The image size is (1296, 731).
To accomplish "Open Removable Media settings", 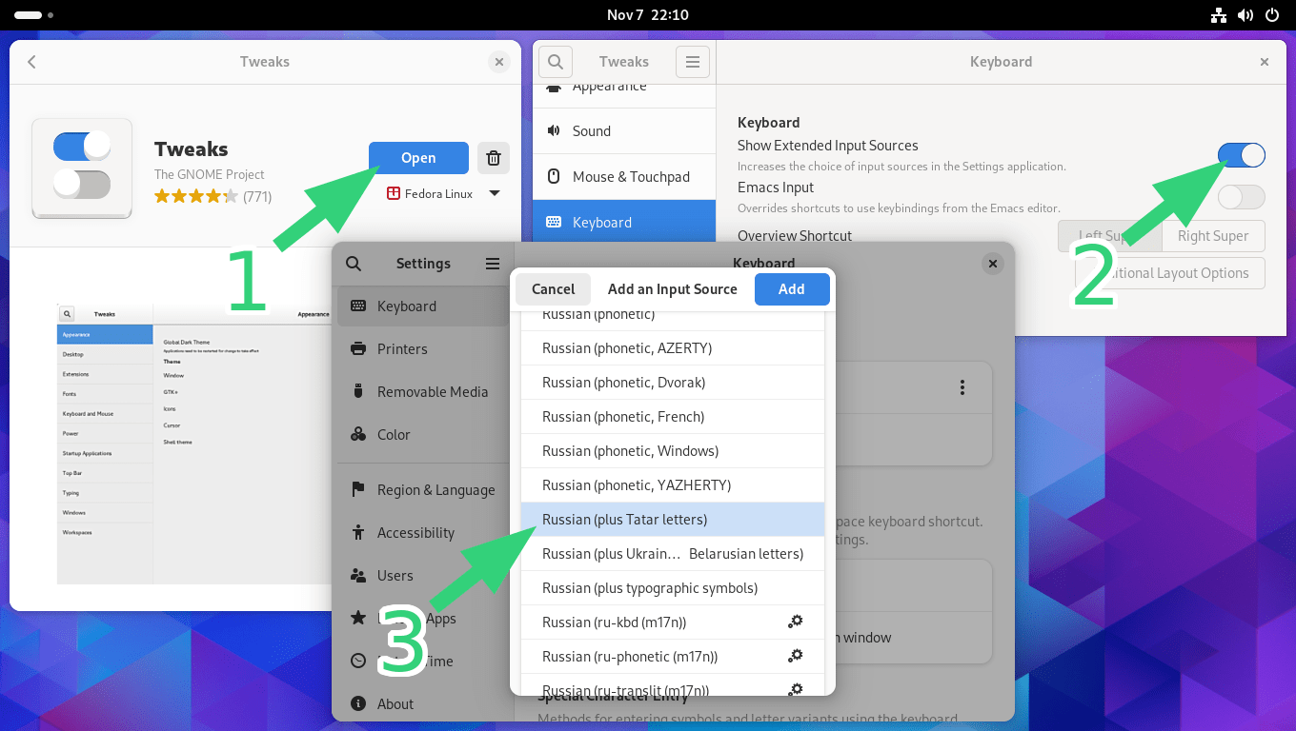I will 423,392.
